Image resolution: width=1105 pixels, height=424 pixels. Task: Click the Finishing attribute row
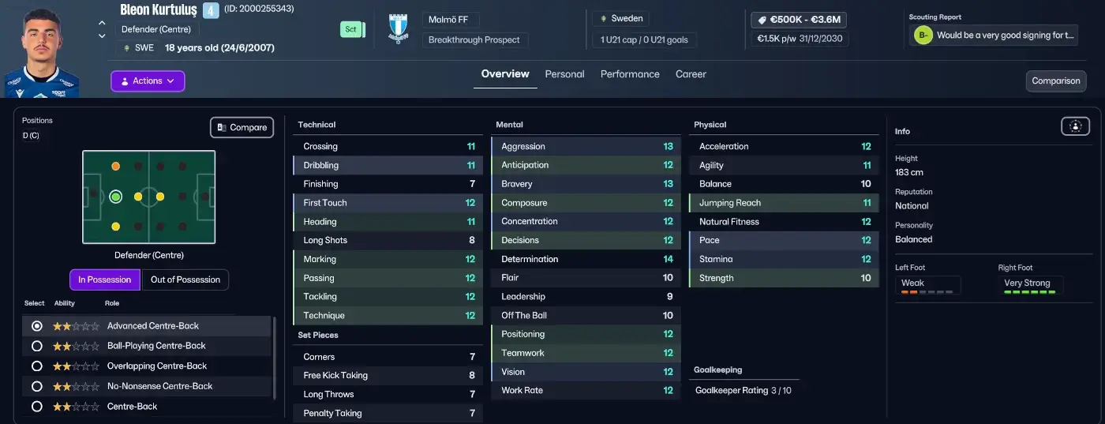pyautogui.click(x=388, y=184)
